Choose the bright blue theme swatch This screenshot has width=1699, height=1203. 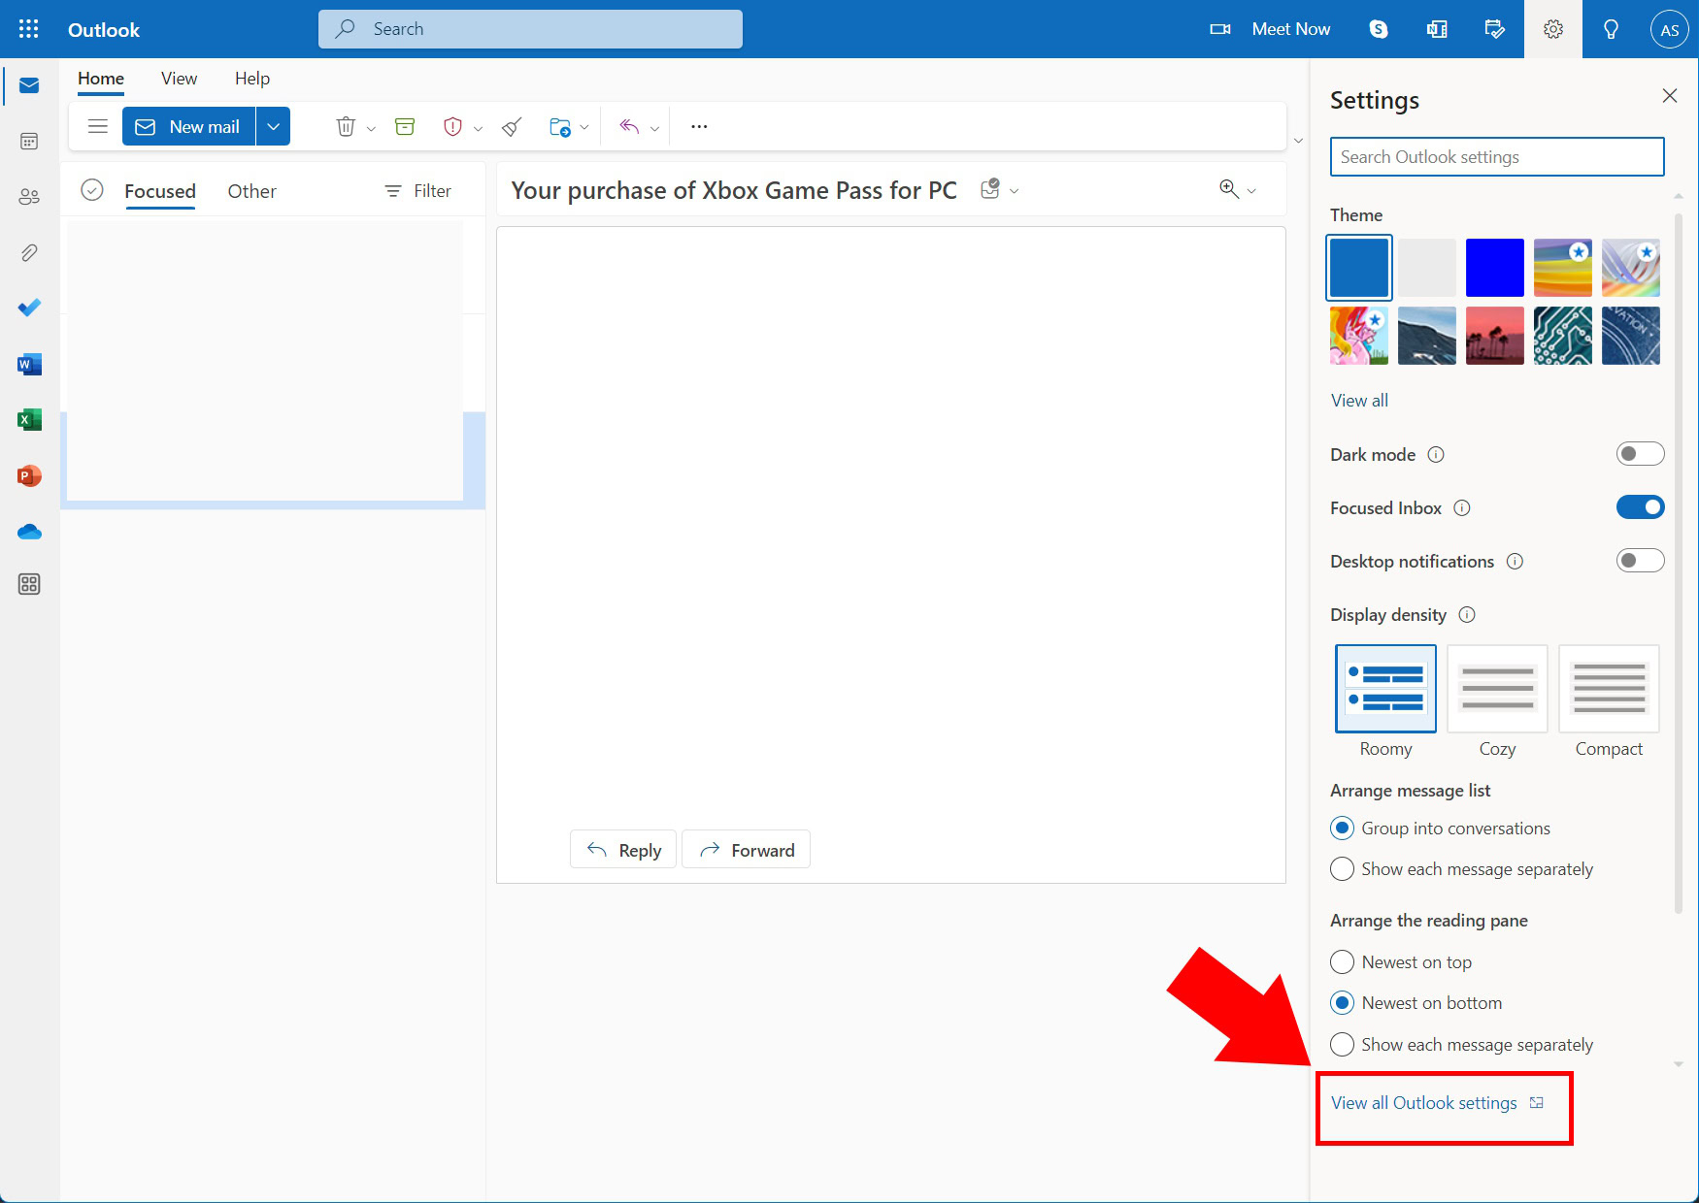[1494, 268]
